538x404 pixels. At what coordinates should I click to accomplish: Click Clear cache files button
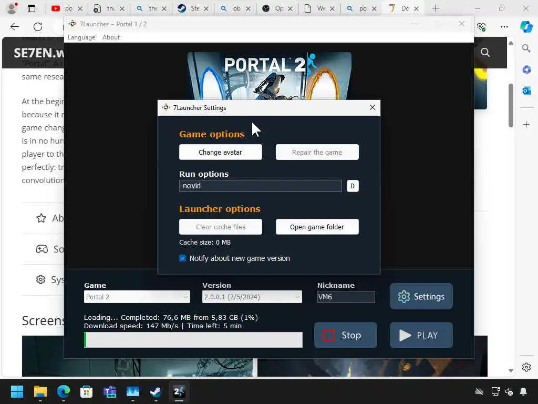point(220,227)
